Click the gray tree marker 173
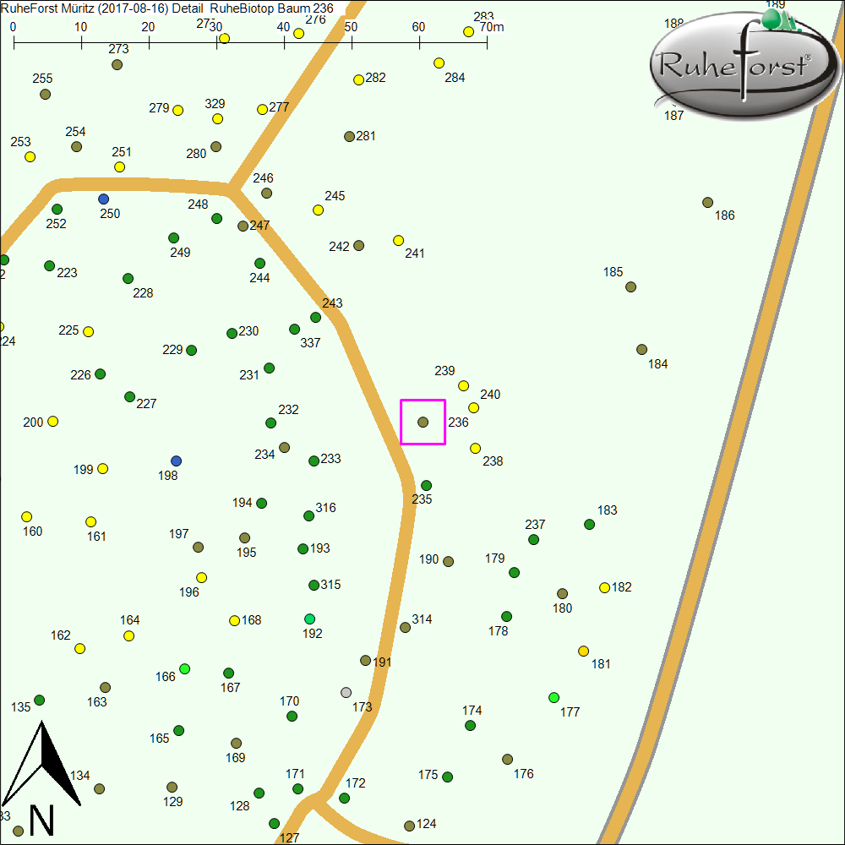 pyautogui.click(x=346, y=693)
